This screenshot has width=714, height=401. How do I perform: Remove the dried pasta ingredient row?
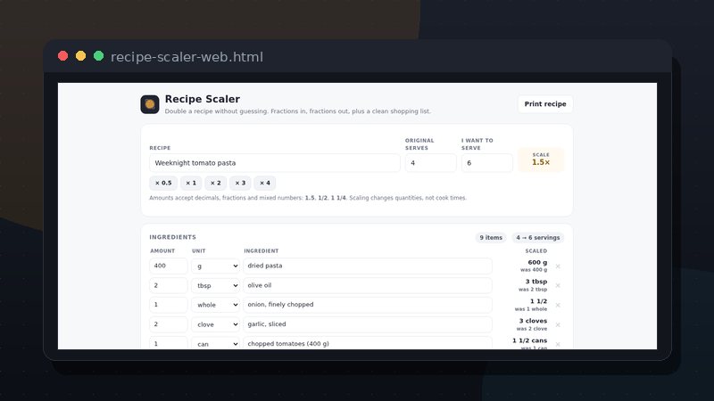pos(558,266)
